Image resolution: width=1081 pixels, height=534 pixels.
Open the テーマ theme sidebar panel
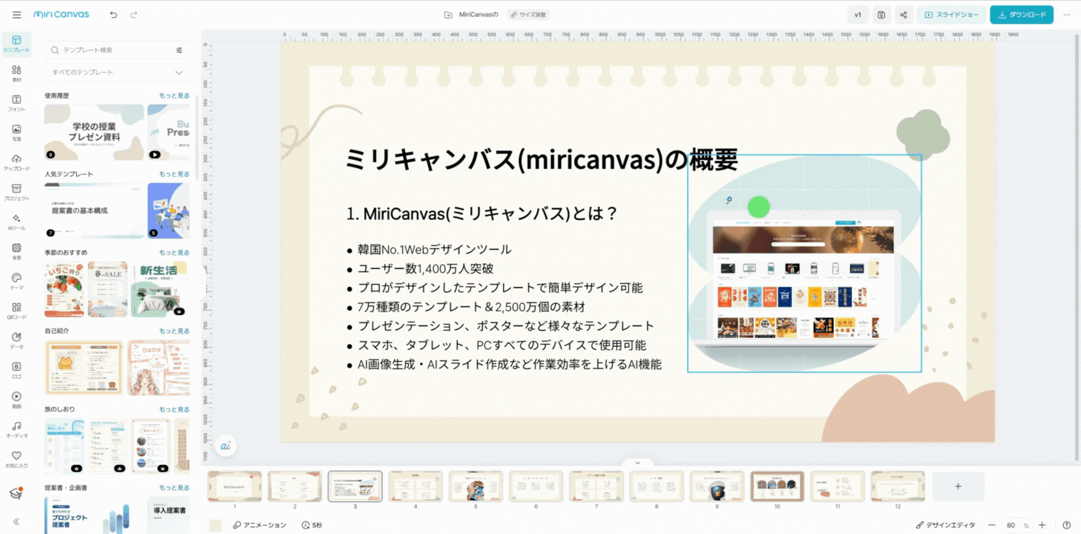click(16, 282)
